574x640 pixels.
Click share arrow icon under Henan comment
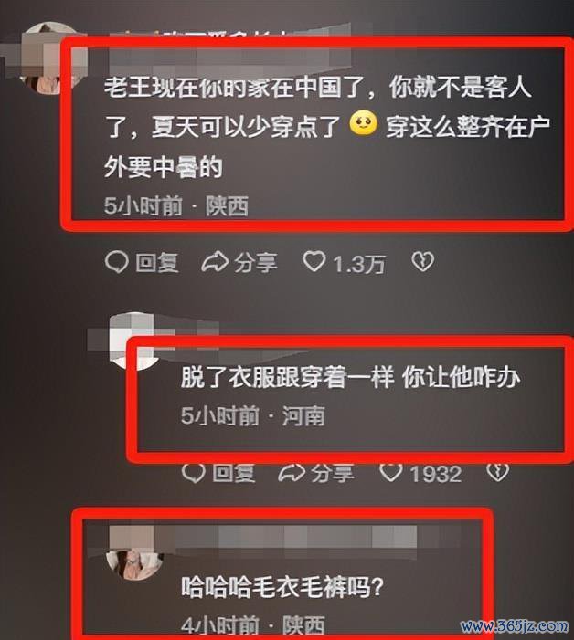(292, 473)
